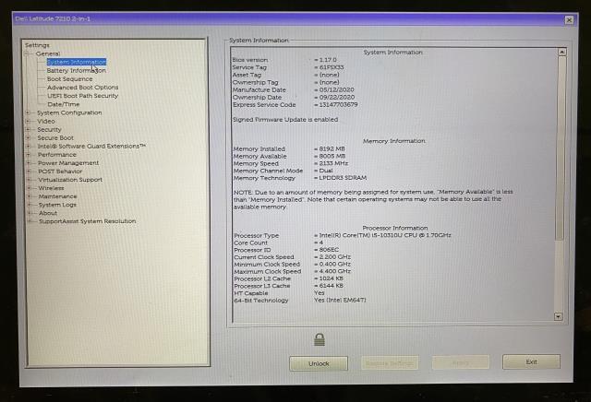This screenshot has width=591, height=402.
Task: Click the greyed Apply button
Action: click(461, 362)
